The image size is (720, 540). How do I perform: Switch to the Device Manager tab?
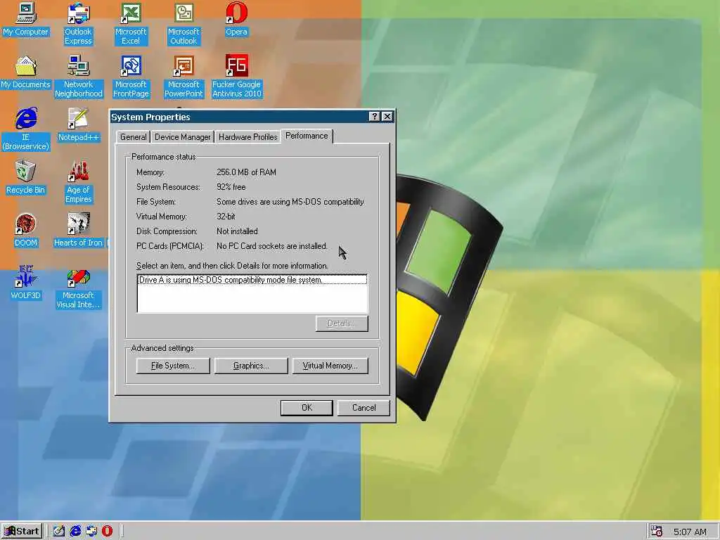point(182,137)
